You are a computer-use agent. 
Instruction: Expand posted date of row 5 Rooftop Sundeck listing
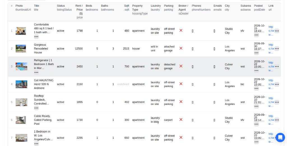[256, 106]
